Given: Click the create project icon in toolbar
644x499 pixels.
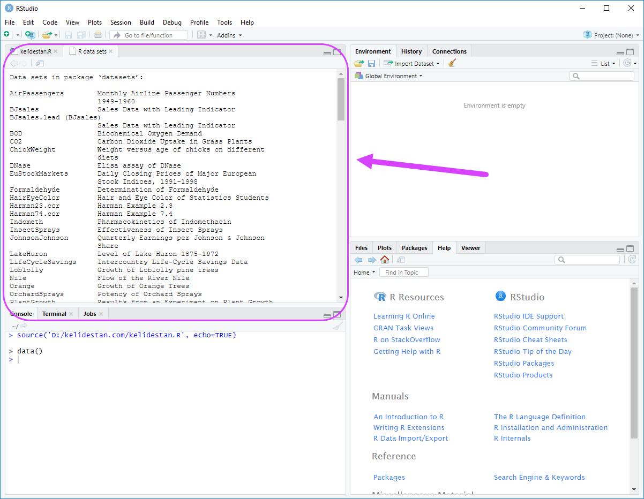Looking at the screenshot, I should point(30,35).
